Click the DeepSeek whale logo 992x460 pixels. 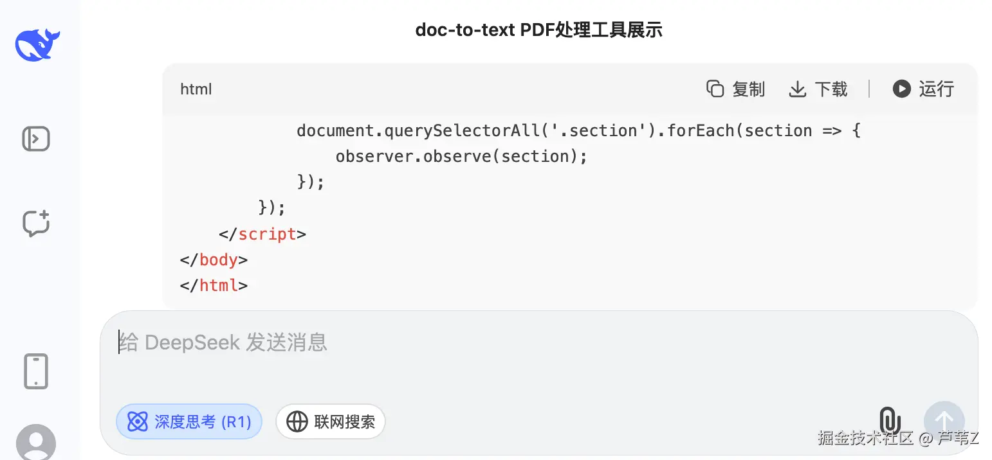(x=37, y=45)
